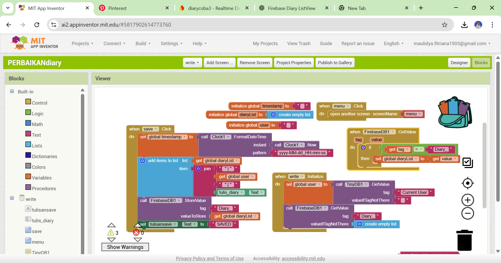Switch to the Designer view
501x263 pixels.
[x=459, y=63]
